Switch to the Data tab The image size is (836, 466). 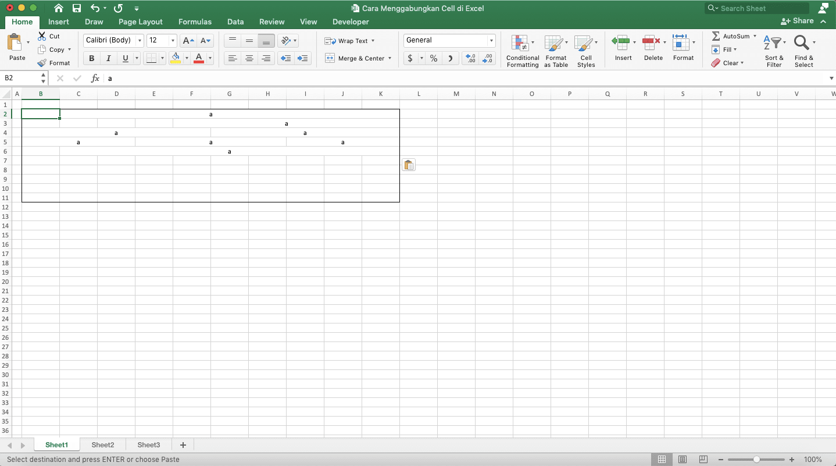235,22
